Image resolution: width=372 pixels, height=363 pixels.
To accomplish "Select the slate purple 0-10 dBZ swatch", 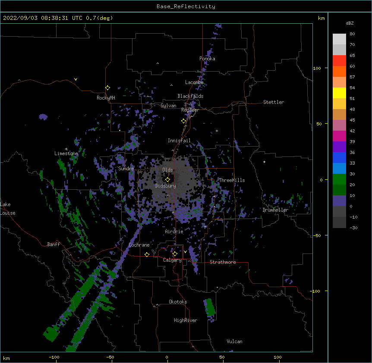I will pyautogui.click(x=339, y=201).
